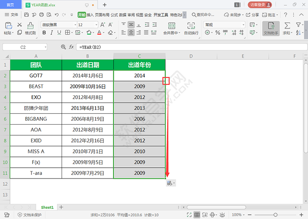Click the Copy icon below scissors
This screenshot has width=308, height=219.
[19, 32]
